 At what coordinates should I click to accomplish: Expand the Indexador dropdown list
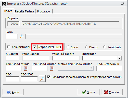120,58
